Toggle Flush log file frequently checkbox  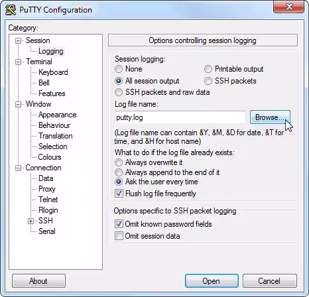point(119,194)
